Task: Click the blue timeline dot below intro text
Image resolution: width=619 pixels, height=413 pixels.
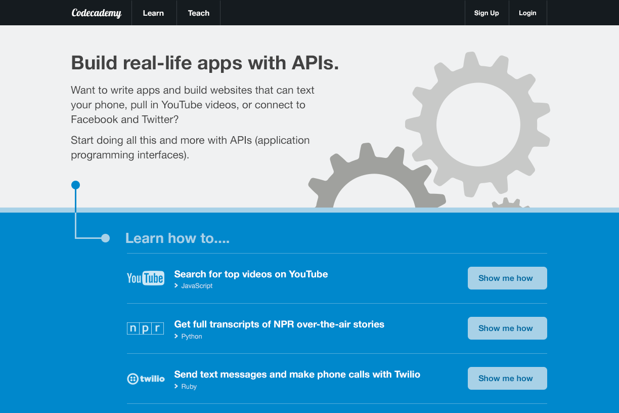Action: tap(75, 185)
